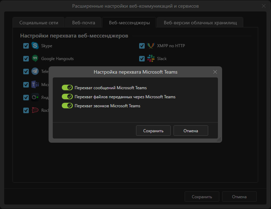271x209 pixels.
Task: Click the Microsoft Teams icon
Action: pyautogui.click(x=35, y=84)
